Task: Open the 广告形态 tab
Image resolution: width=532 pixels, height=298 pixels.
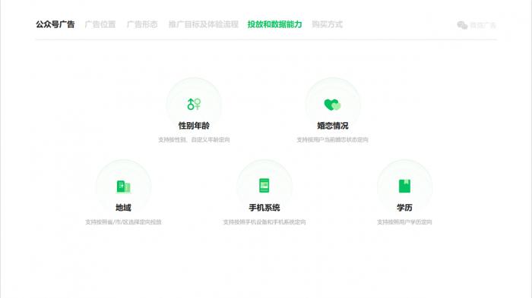Action: (142, 24)
